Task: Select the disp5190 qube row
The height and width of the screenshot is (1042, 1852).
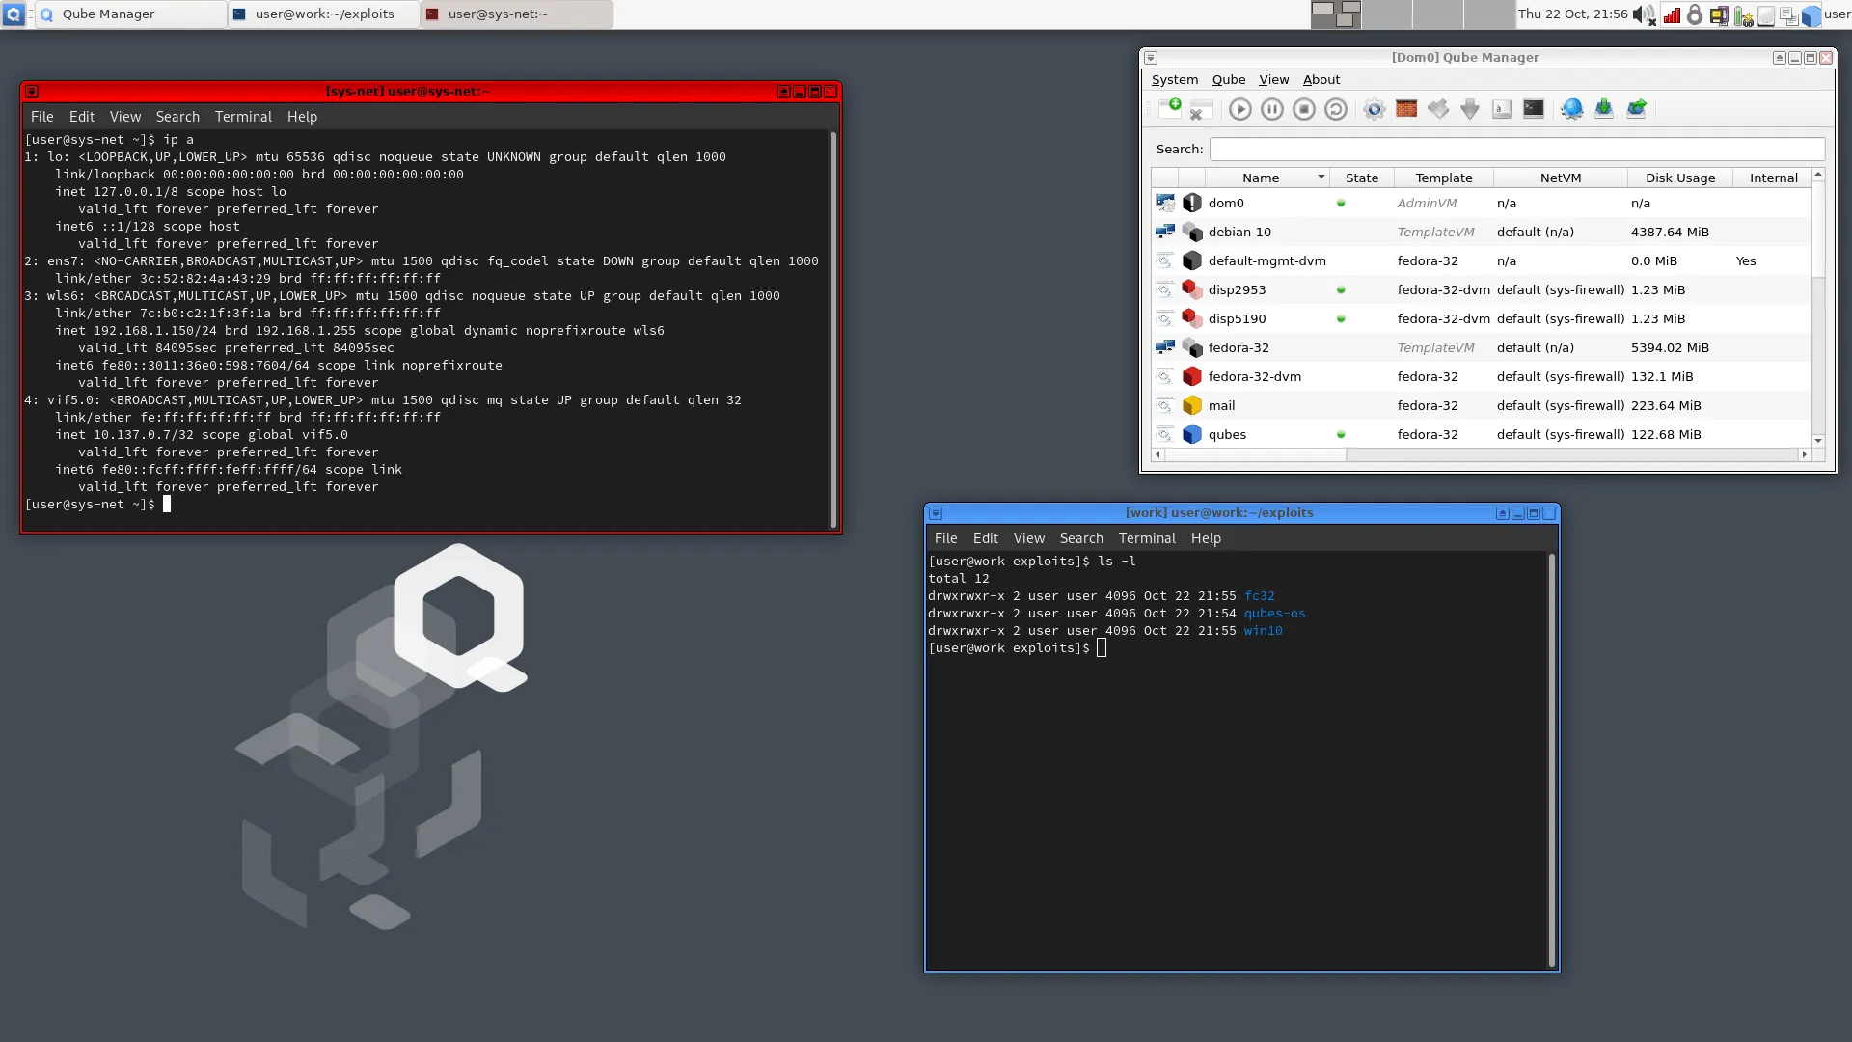Action: (x=1481, y=318)
